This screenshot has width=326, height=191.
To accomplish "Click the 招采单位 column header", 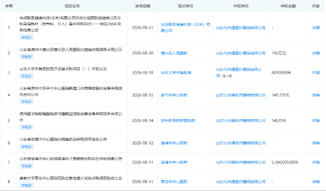I will coord(185,6).
